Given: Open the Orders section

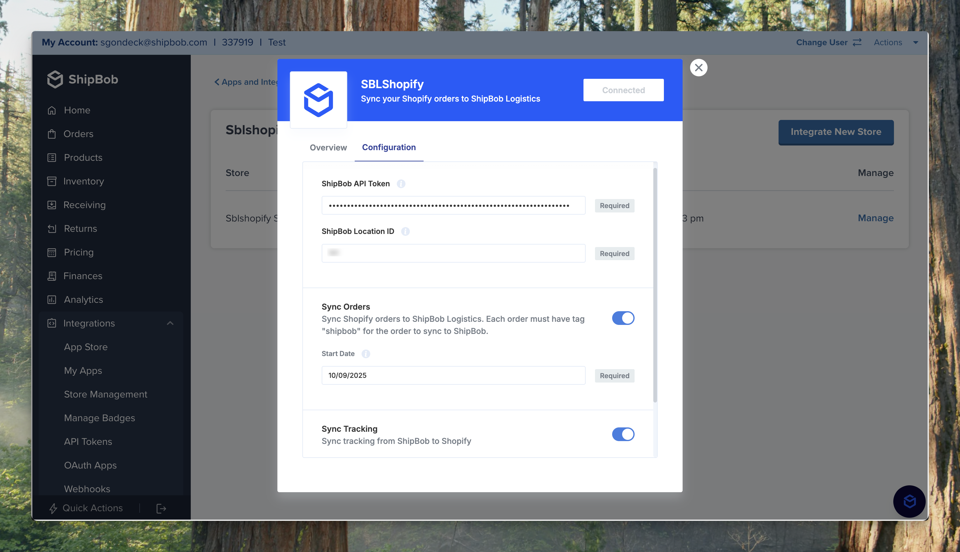Looking at the screenshot, I should point(79,133).
